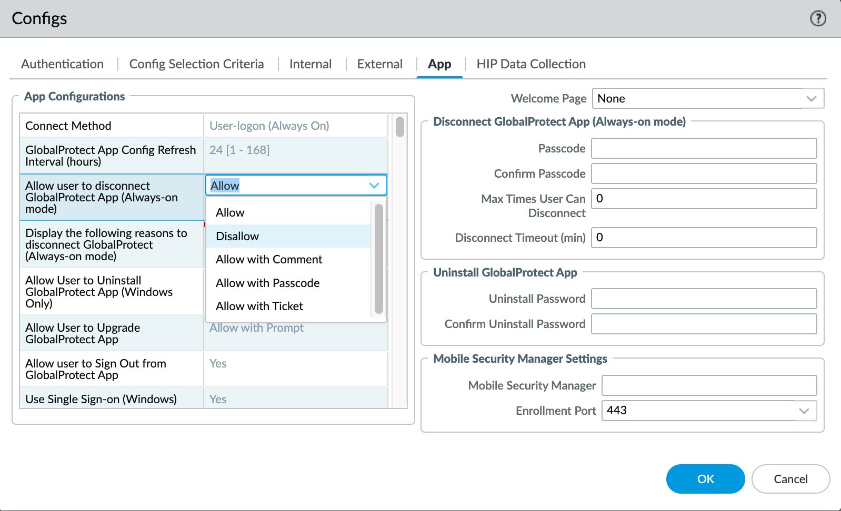Choose Disallow from the dropdown list
This screenshot has height=511, width=841.
pos(288,236)
